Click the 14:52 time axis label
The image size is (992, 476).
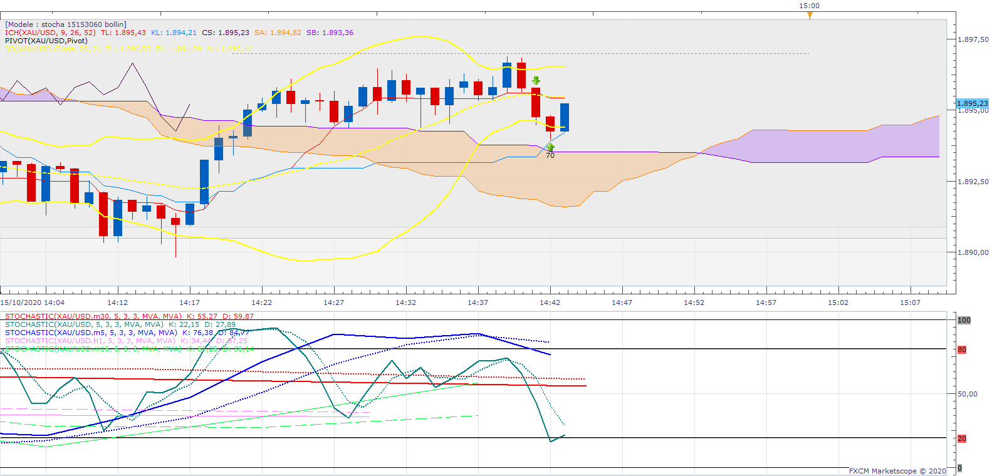(694, 303)
